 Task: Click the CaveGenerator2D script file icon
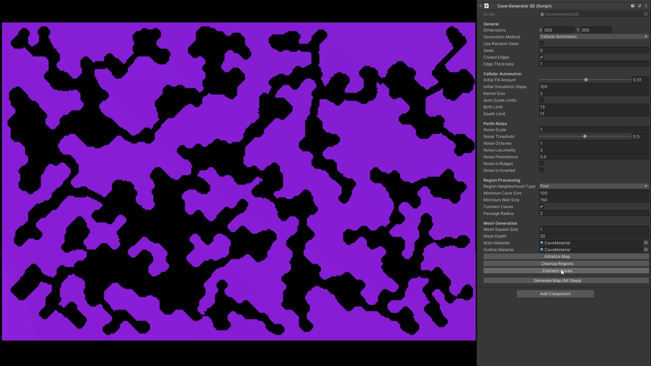[542, 14]
